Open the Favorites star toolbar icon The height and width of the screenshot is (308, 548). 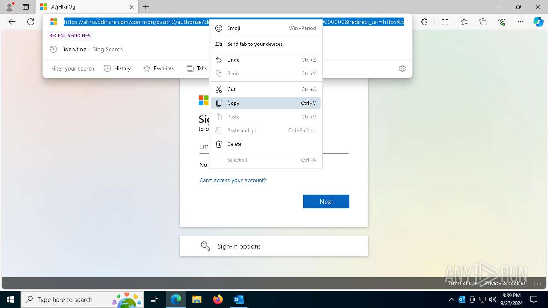(x=464, y=22)
